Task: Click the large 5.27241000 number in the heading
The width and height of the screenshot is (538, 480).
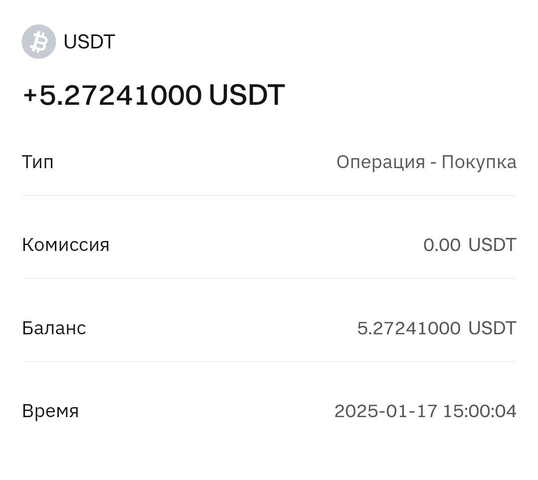Action: 120,95
